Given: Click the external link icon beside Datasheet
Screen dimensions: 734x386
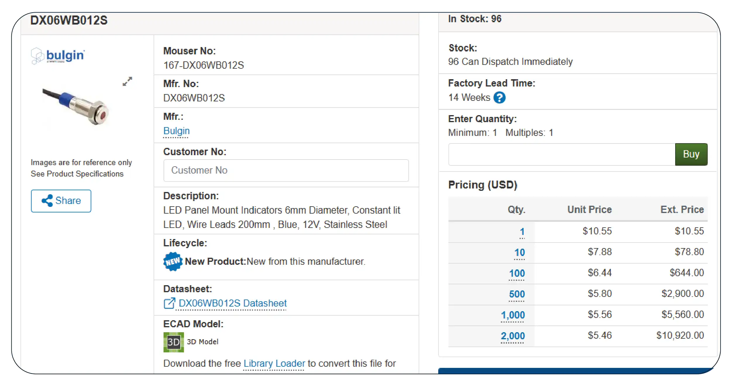Looking at the screenshot, I should pyautogui.click(x=169, y=303).
